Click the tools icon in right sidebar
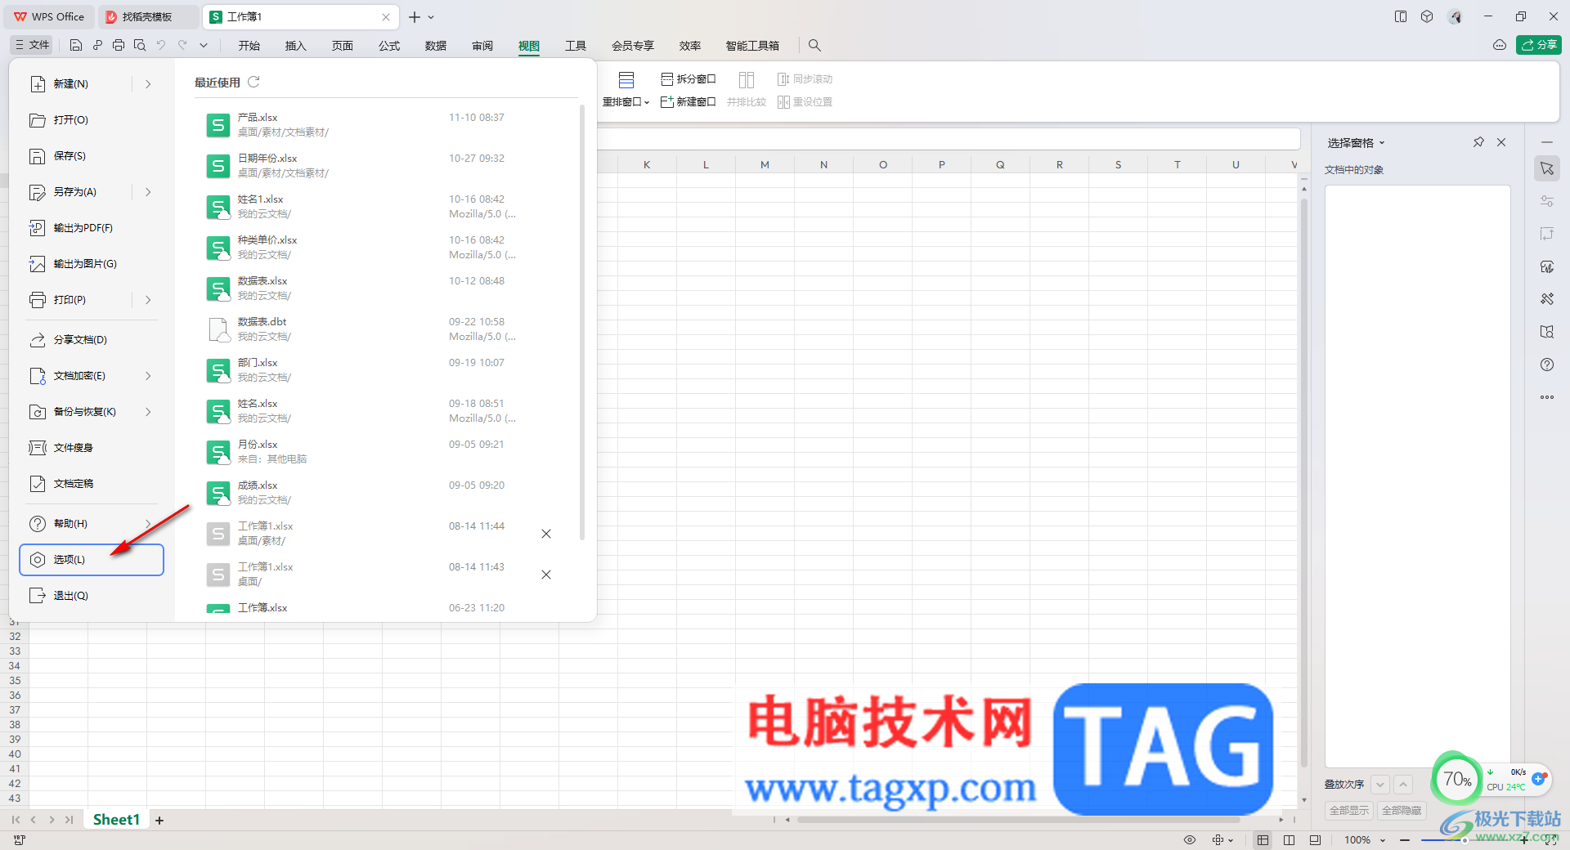The image size is (1570, 850). [1547, 299]
